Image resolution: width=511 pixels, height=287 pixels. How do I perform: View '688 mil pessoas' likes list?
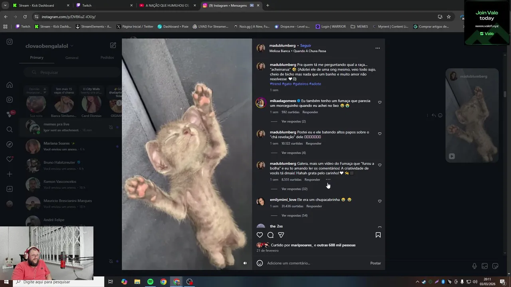coord(336,245)
